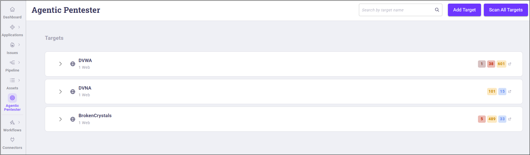The image size is (530, 155).
Task: Open DVWA external link icon
Action: tap(510, 64)
